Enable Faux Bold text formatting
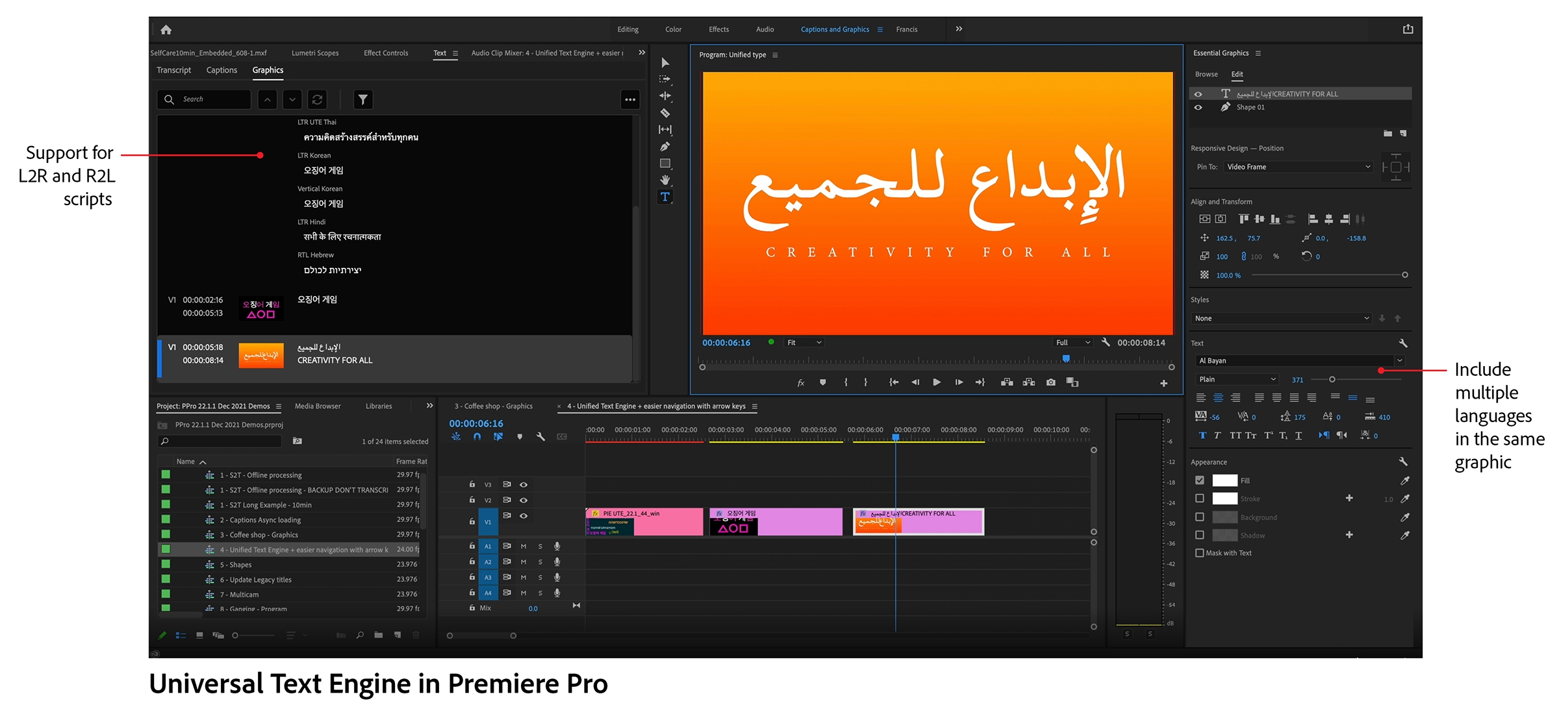Screen dimensions: 1559x718 [x=1202, y=435]
